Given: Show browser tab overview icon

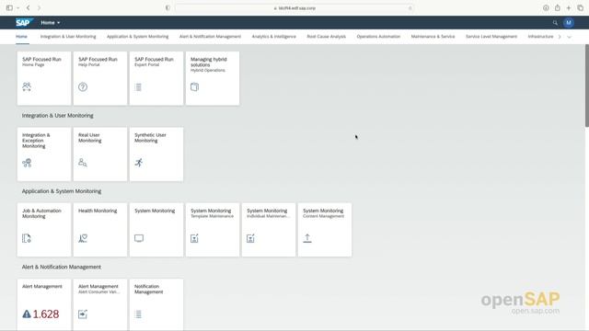Looking at the screenshot, I should tap(581, 8).
